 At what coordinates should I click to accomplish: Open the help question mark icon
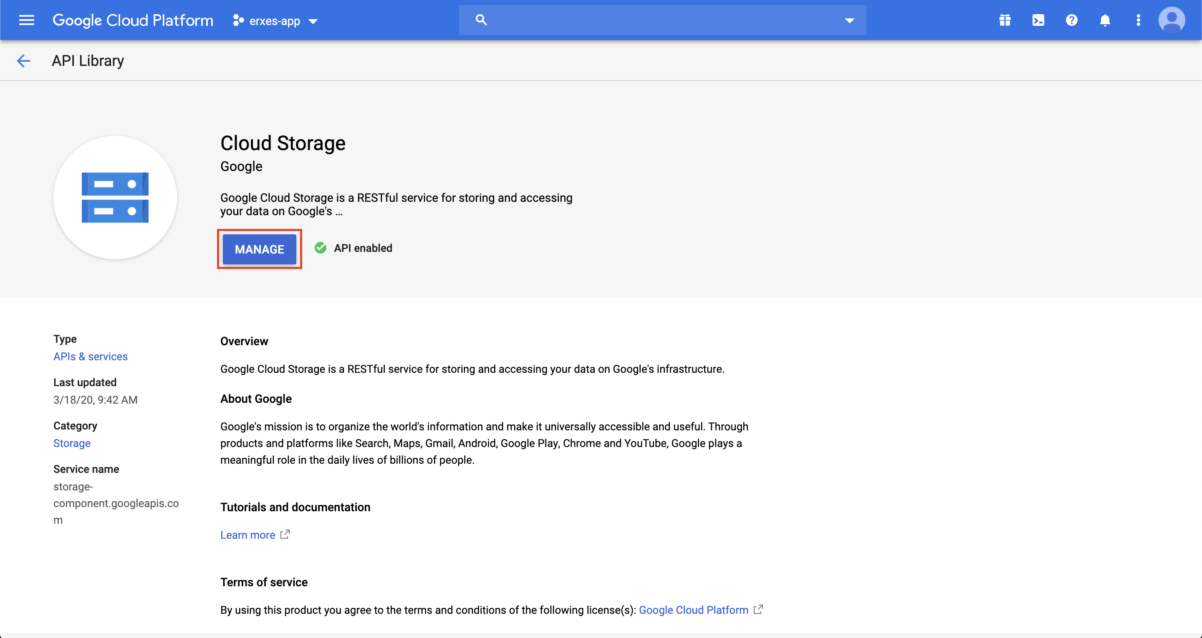tap(1071, 20)
